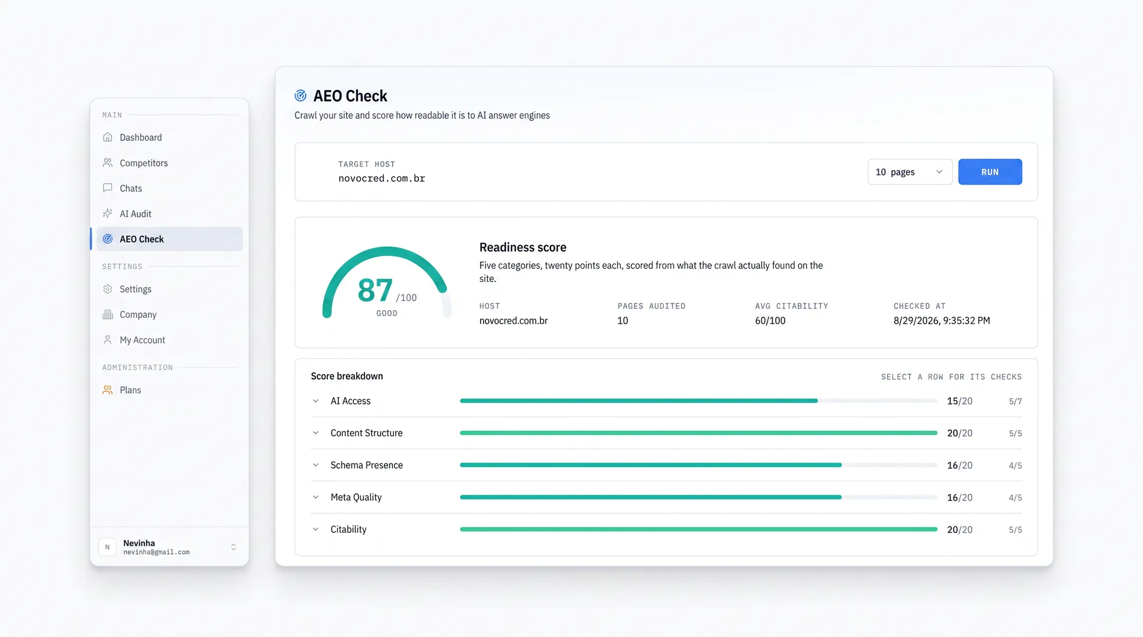
Task: Go to Competitors page
Action: [170, 163]
